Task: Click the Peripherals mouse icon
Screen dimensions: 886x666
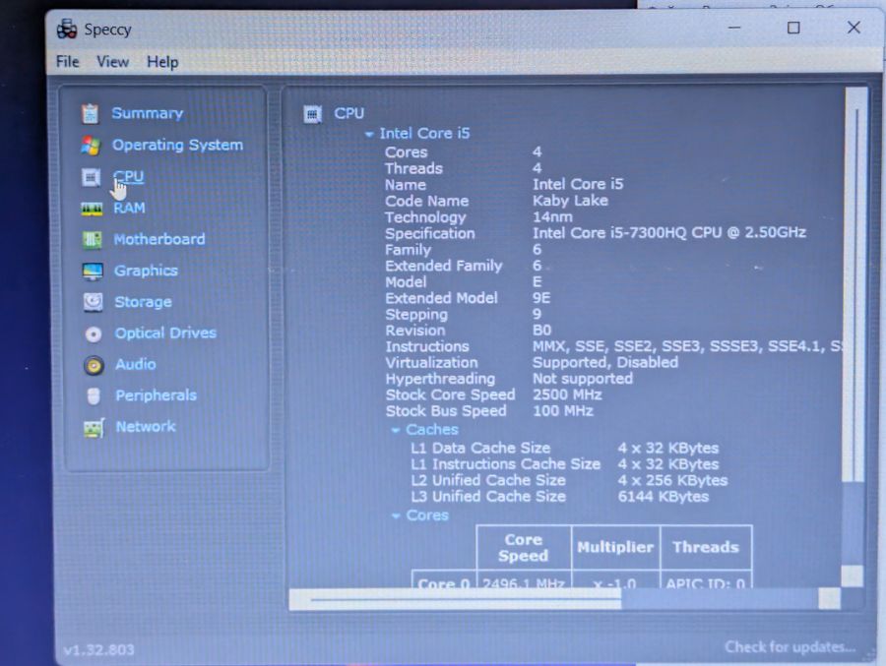Action: click(x=94, y=396)
